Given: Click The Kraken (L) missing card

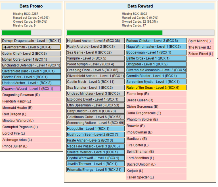Looking at the screenshot, I should tap(201, 47).
